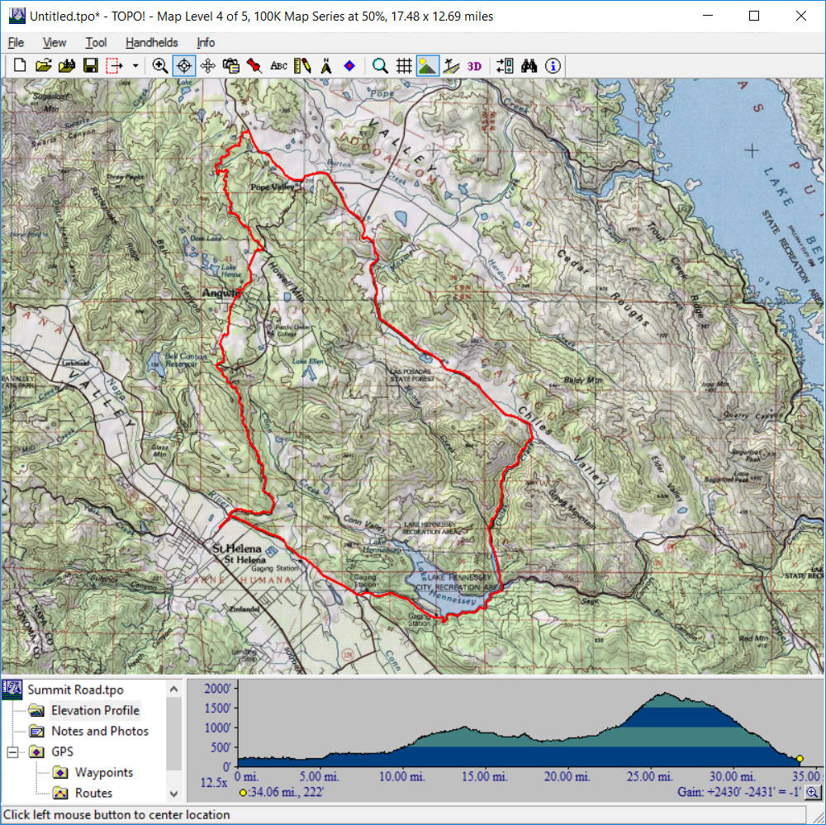This screenshot has height=825, width=826.
Task: Select the compass bearing tool
Action: pos(326,66)
